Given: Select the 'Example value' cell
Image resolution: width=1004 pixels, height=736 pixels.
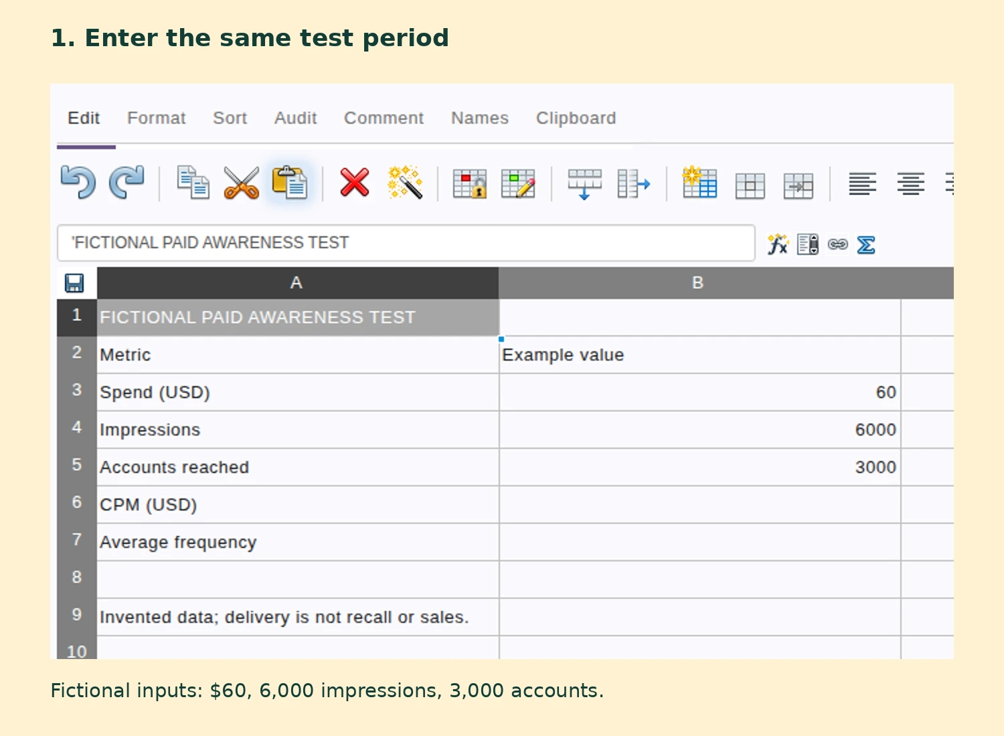Looking at the screenshot, I should pyautogui.click(x=700, y=355).
